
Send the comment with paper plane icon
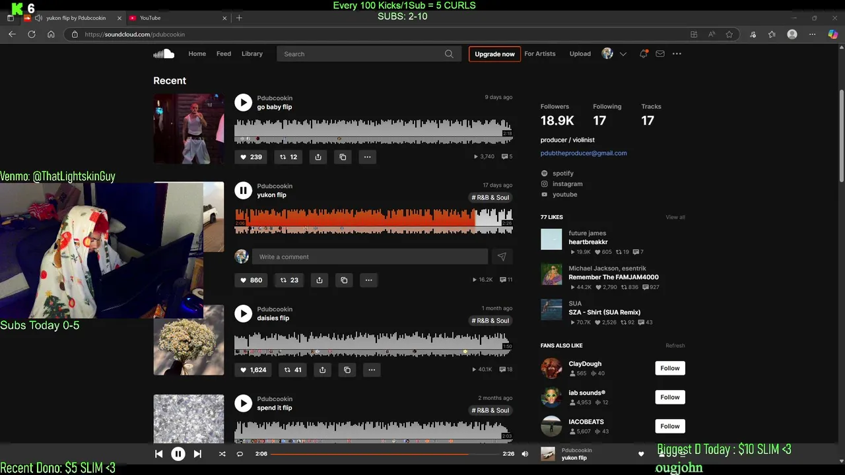(502, 257)
